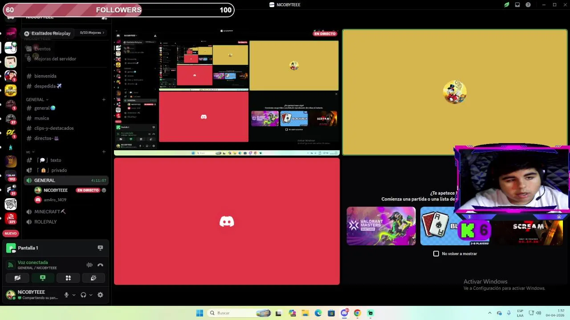Open LEGADO server icon
The image size is (570, 320).
[11, 90]
